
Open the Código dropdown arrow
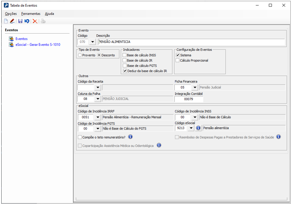[x=93, y=42]
